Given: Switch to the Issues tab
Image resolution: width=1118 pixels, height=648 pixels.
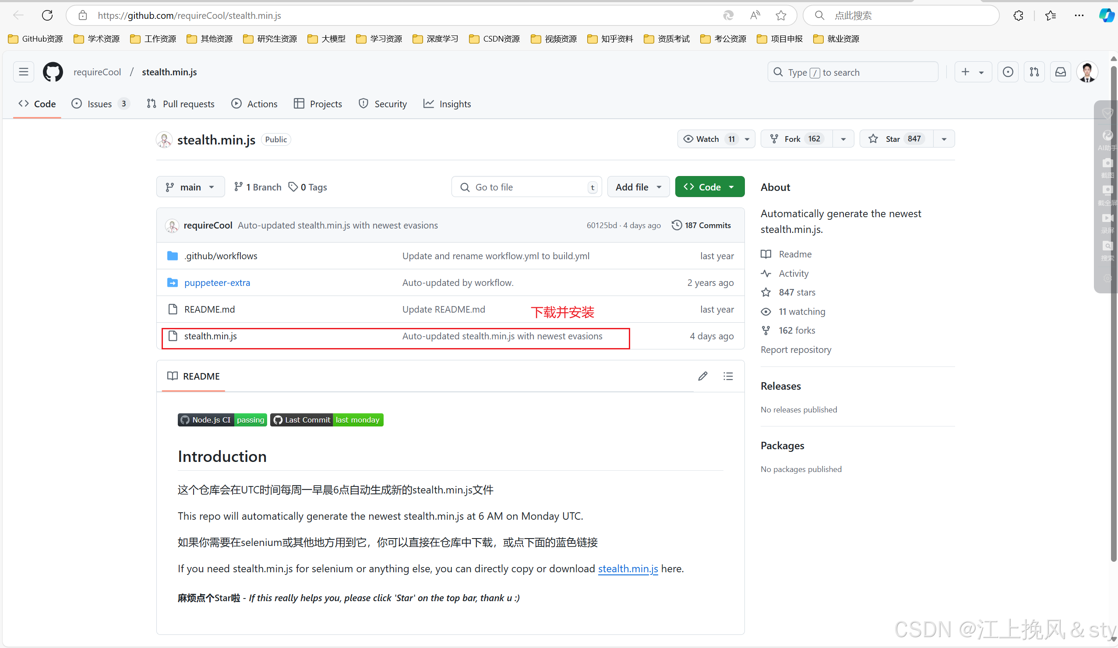Looking at the screenshot, I should (x=100, y=104).
